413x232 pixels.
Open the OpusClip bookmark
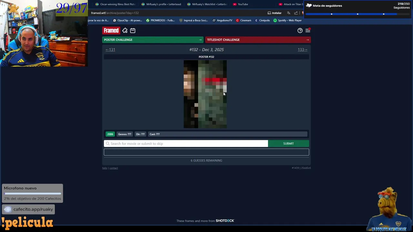tap(127, 20)
